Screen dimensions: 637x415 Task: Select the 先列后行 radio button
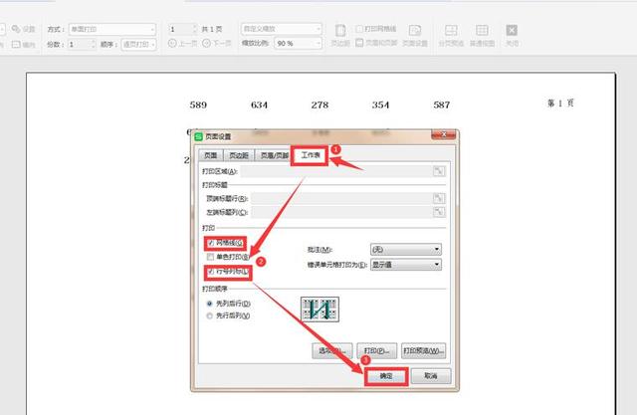coord(210,304)
